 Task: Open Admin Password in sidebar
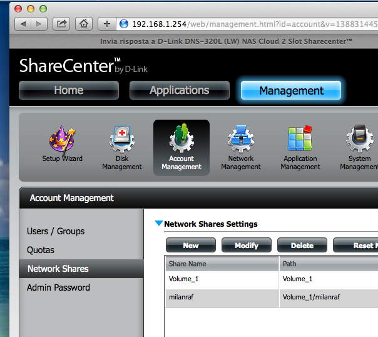58,288
